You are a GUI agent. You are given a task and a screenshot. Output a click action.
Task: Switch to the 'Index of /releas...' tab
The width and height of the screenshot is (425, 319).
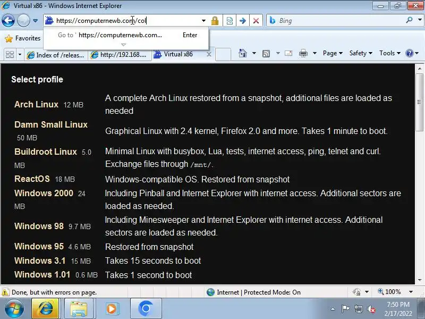(x=56, y=55)
